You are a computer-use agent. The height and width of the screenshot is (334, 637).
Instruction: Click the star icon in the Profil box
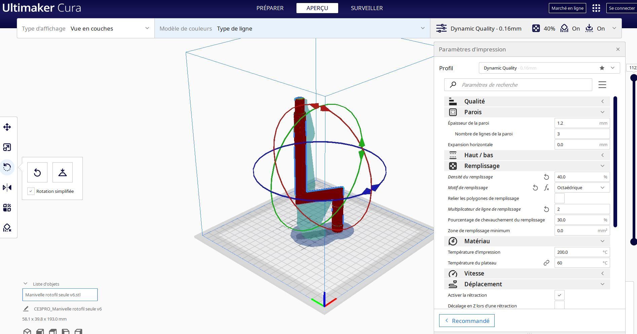click(x=602, y=68)
